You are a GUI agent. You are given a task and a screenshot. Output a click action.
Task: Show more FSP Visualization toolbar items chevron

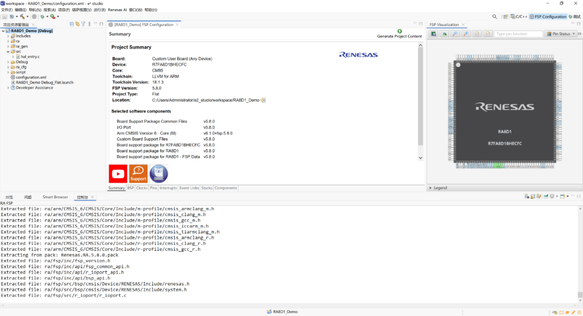pyautogui.click(x=579, y=34)
